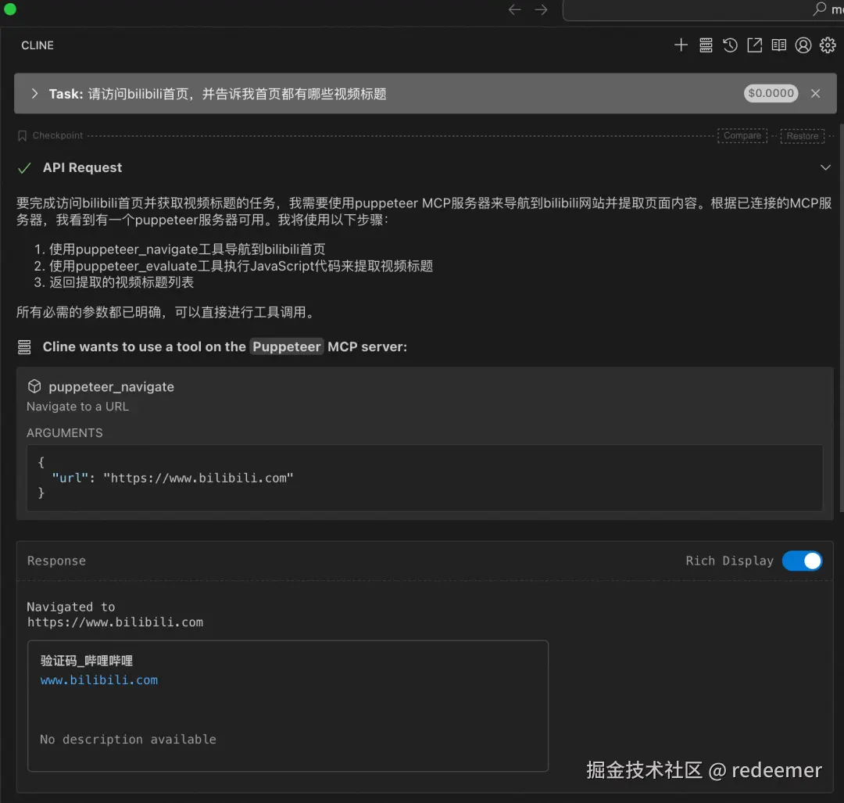Screen dimensions: 844x803
Task: Open the MCP Servers panel icon
Action: pyautogui.click(x=706, y=45)
